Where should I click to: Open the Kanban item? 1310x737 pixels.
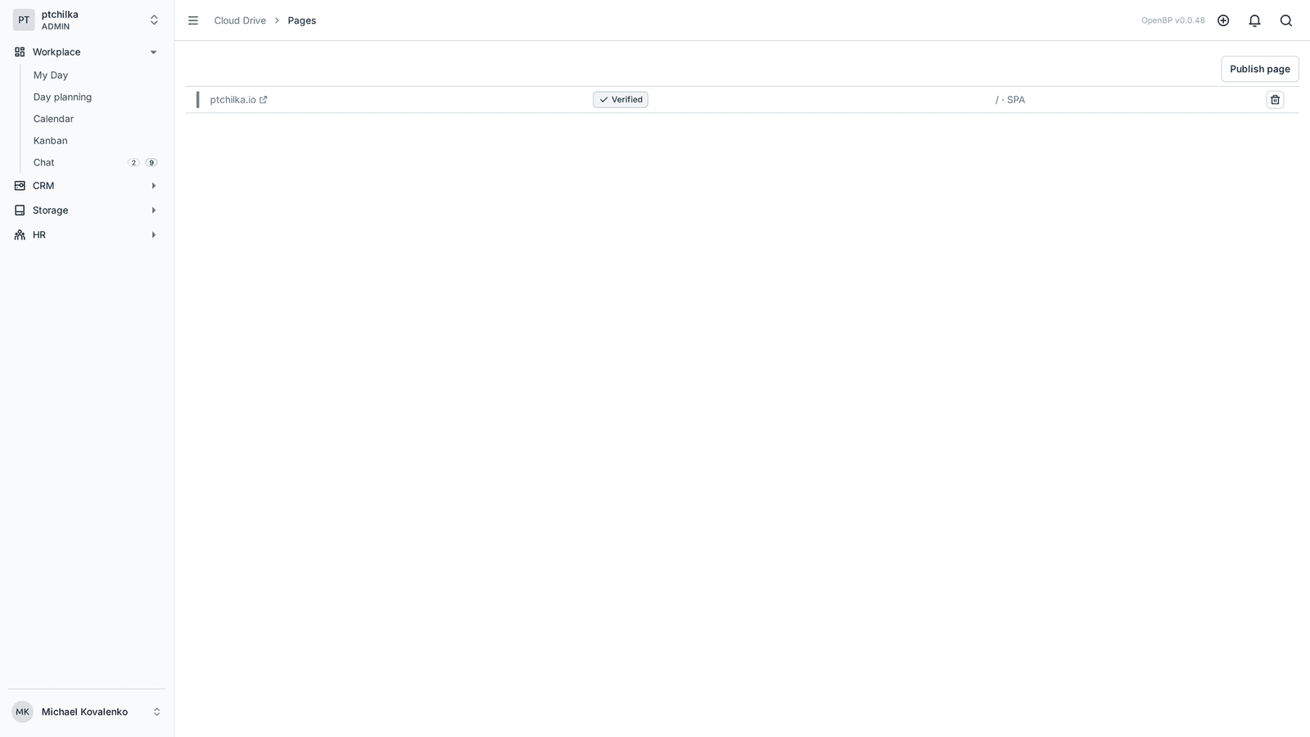point(51,141)
